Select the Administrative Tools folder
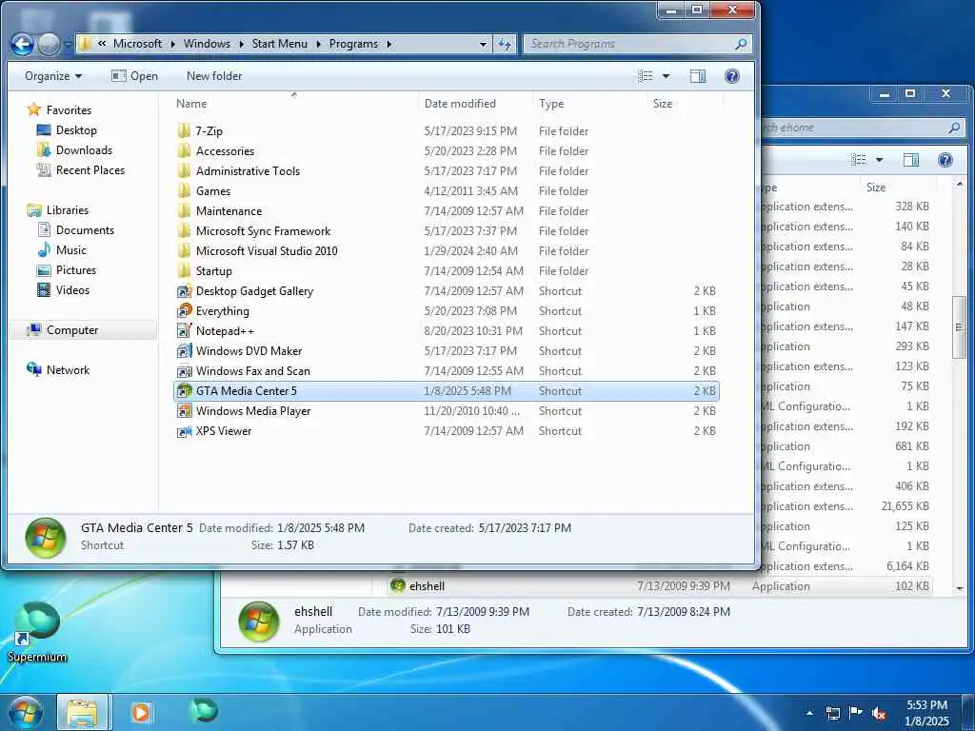975x731 pixels. point(248,171)
